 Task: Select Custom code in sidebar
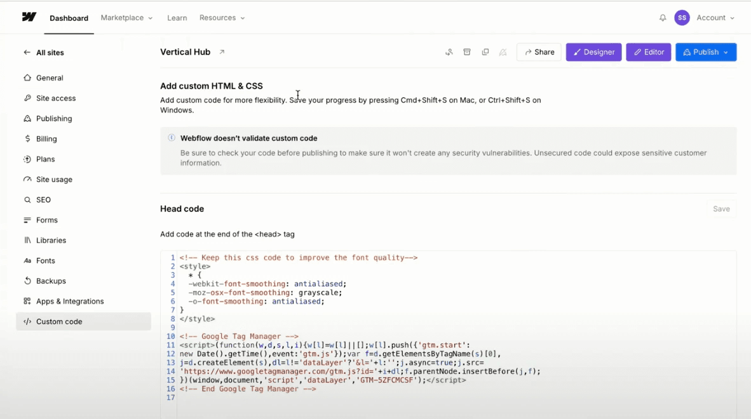coord(83,321)
